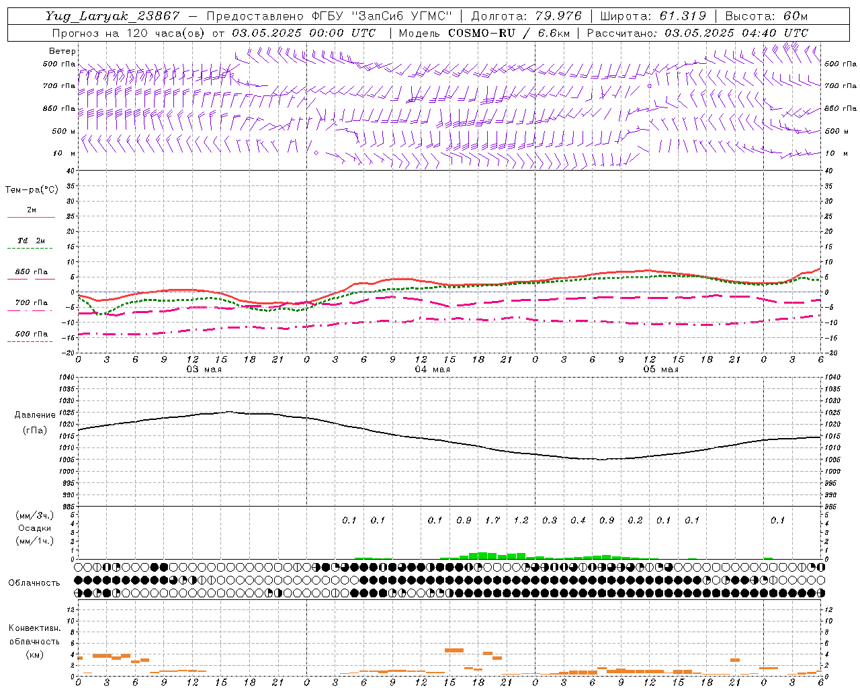Image resolution: width=860 pixels, height=688 pixels.
Task: Click the (мм/3ч.) unit label
Action: (35, 515)
